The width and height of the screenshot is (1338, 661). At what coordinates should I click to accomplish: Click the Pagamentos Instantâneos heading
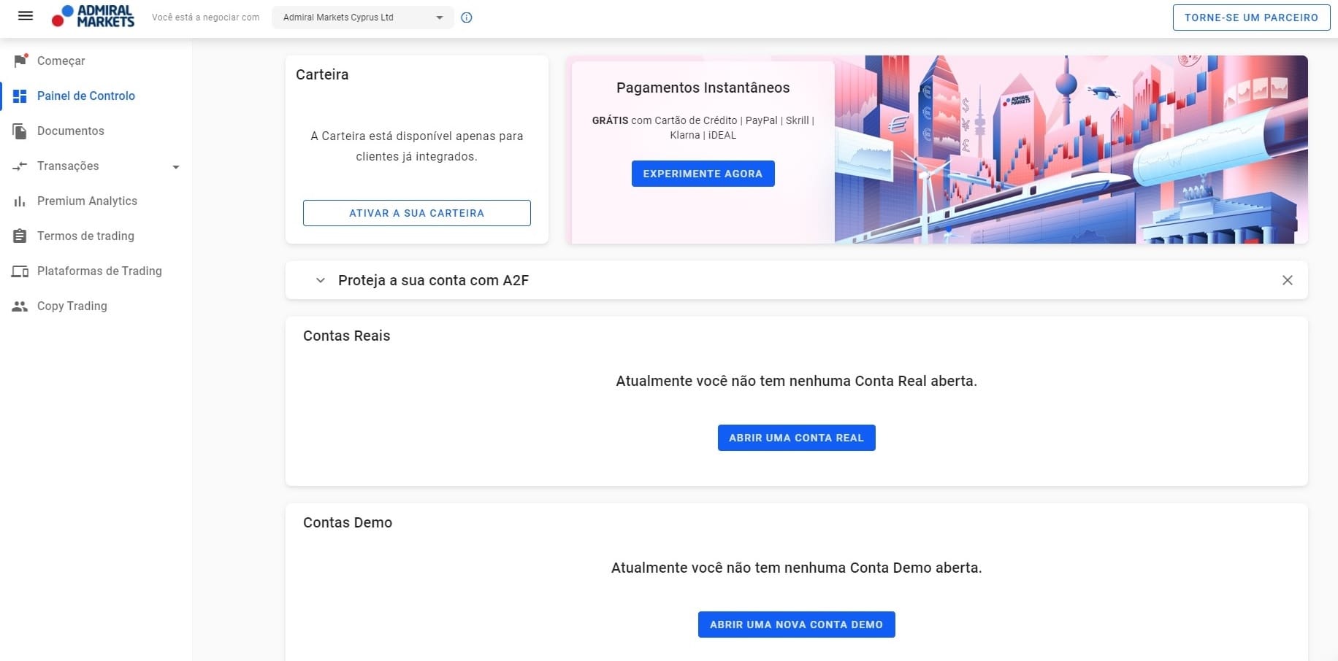tap(703, 88)
